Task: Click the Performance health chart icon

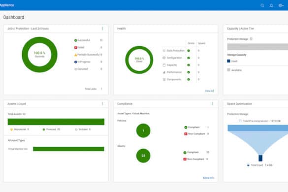Action: coord(164,72)
